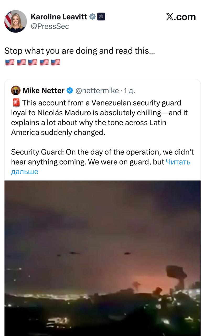Click the '1 д.' post timestamp

129,91
